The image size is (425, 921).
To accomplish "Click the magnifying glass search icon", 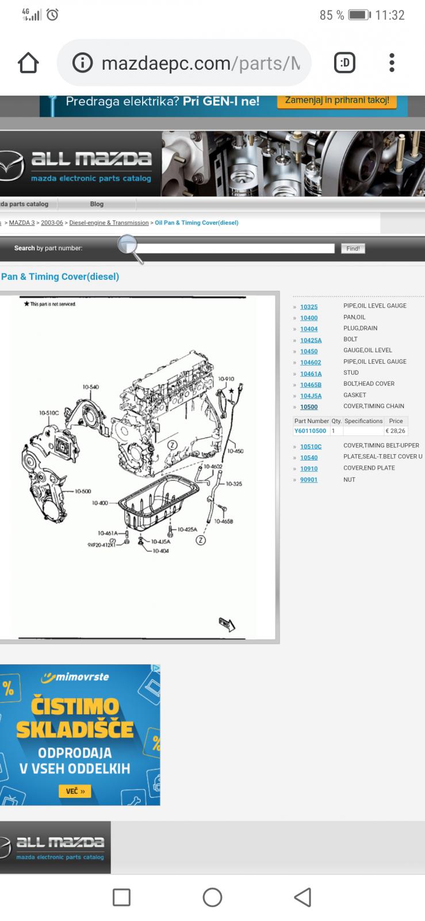I will [x=131, y=248].
